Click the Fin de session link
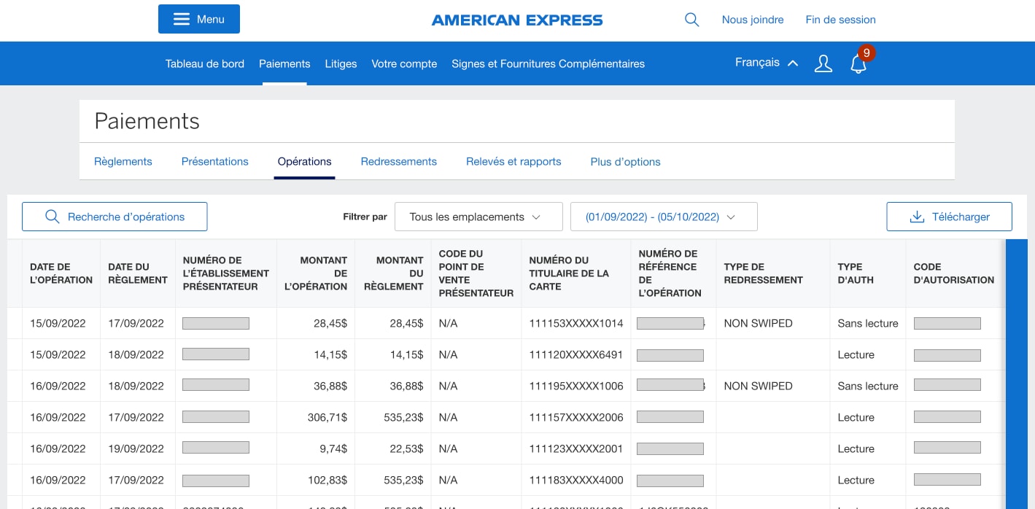This screenshot has height=509, width=1035. click(840, 20)
